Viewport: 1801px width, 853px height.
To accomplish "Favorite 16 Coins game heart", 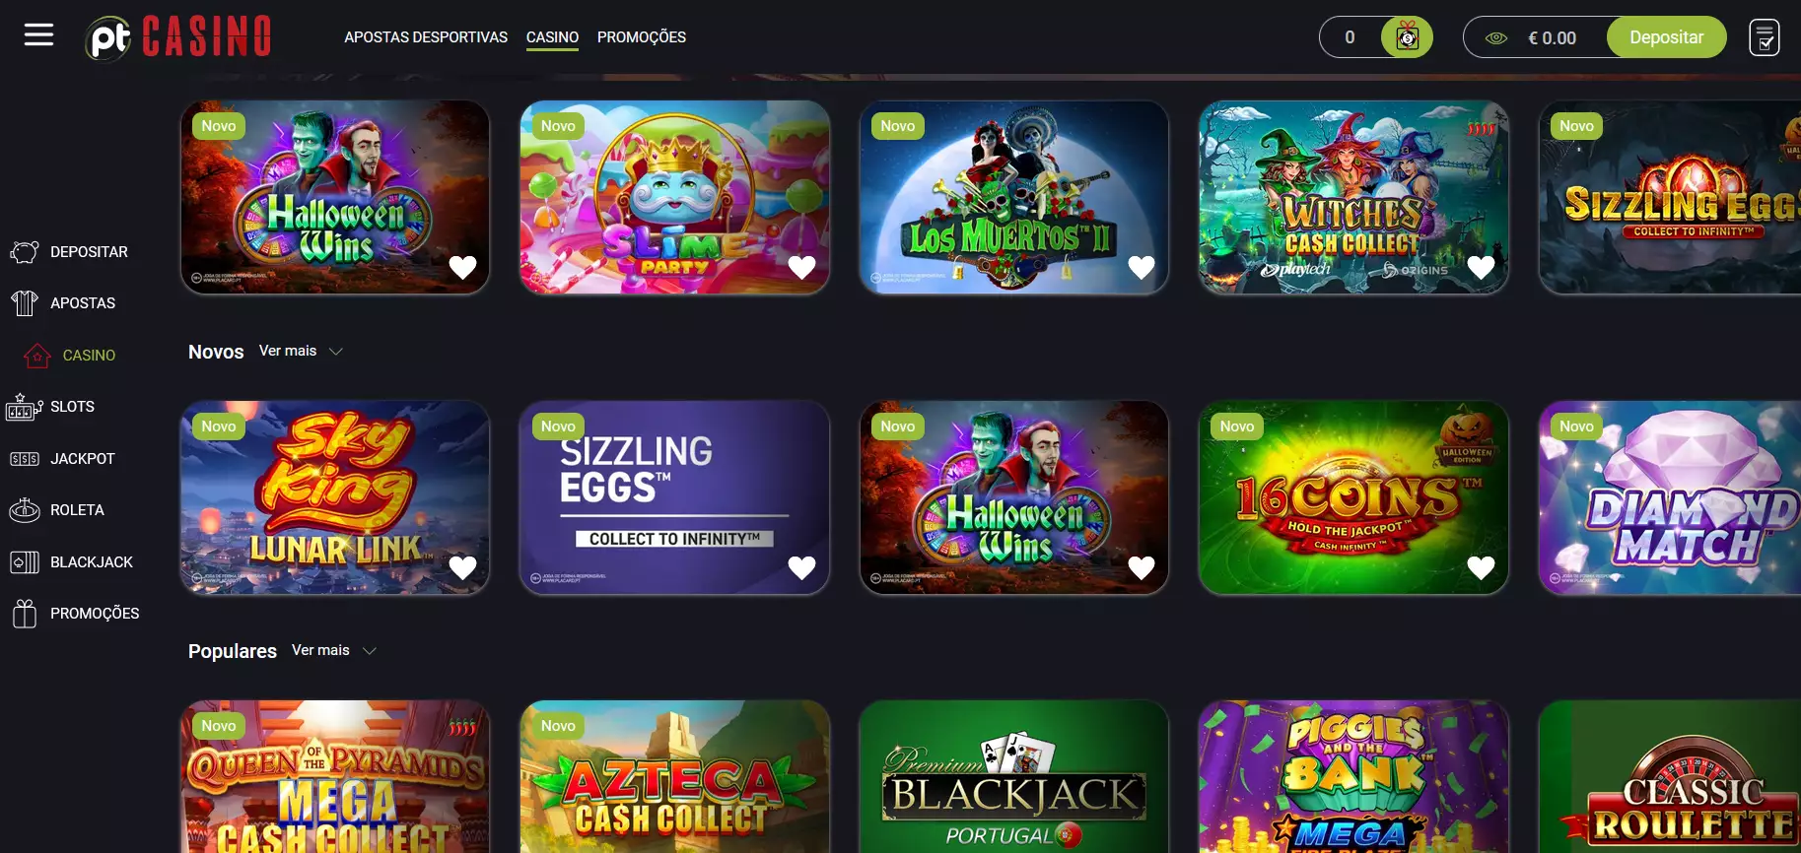I will coord(1481,567).
